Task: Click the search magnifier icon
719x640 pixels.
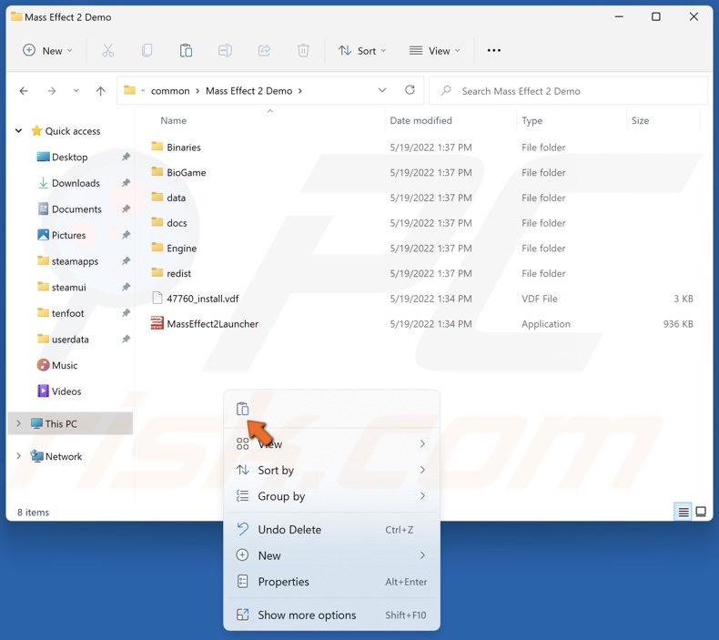Action: click(446, 90)
